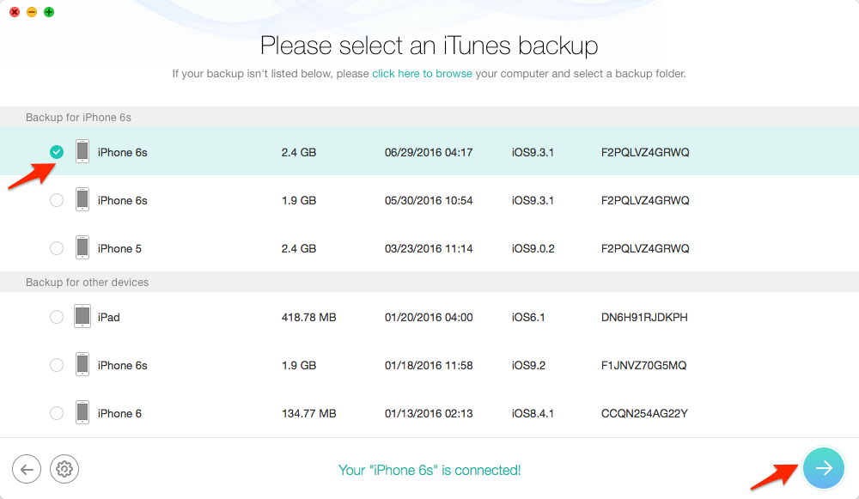Click the iPhone 5 device name
859x499 pixels.
pyautogui.click(x=119, y=249)
